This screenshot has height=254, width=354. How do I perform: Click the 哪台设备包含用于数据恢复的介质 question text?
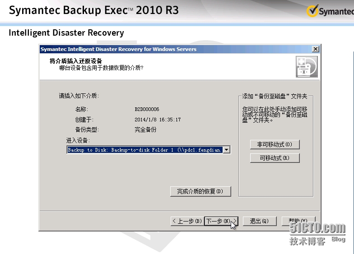(x=101, y=68)
